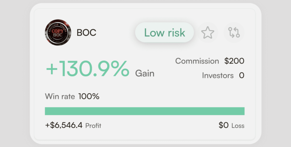Click the +$6,546.4 profit amount
Image resolution: width=291 pixels, height=147 pixels.
click(x=64, y=125)
